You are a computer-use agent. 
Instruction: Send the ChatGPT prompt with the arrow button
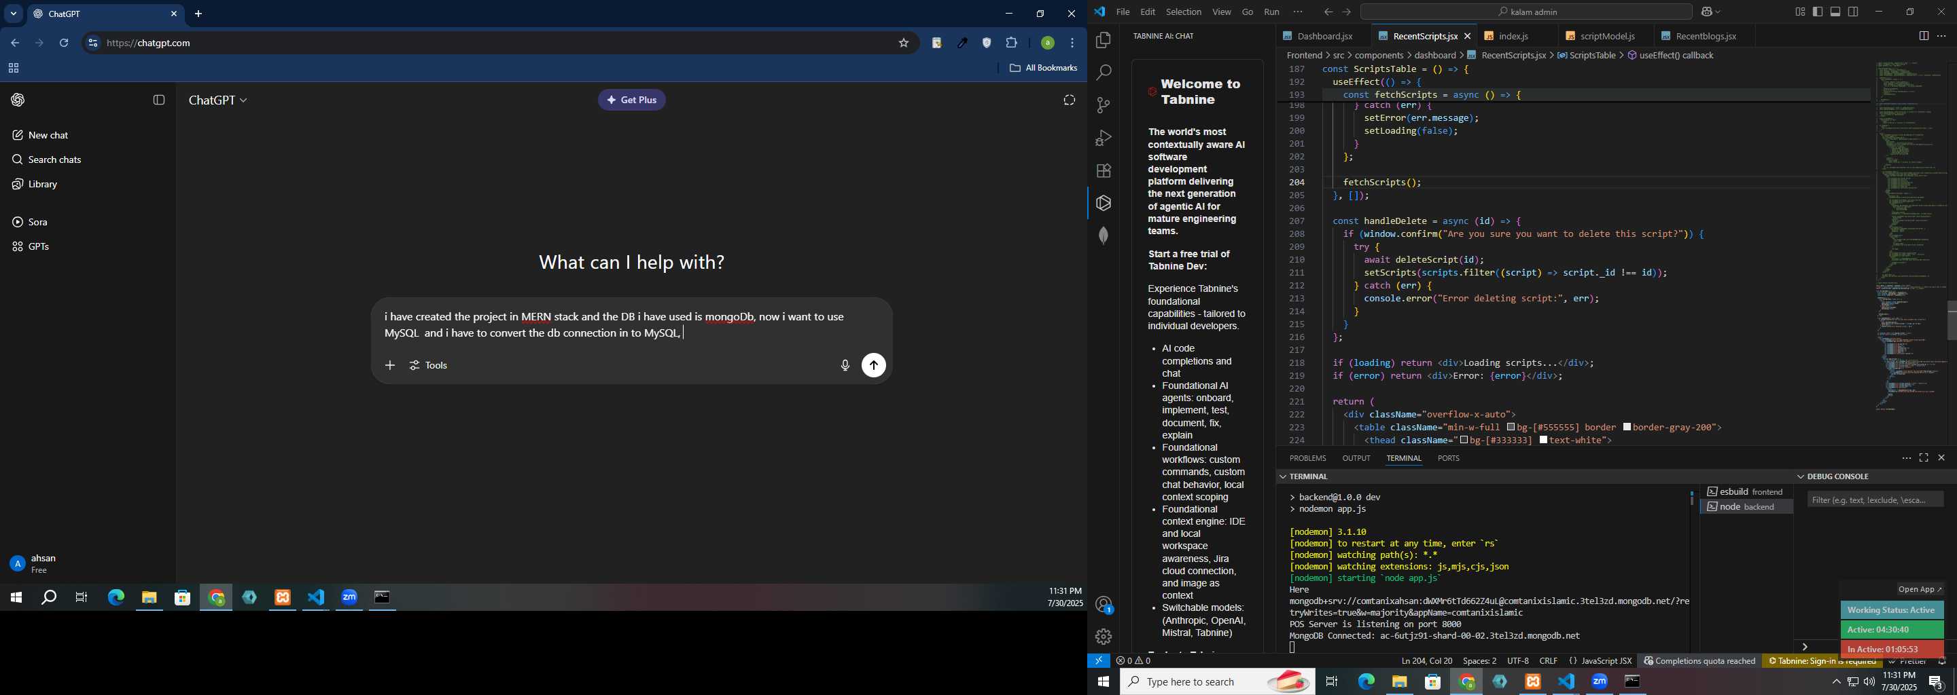(874, 366)
